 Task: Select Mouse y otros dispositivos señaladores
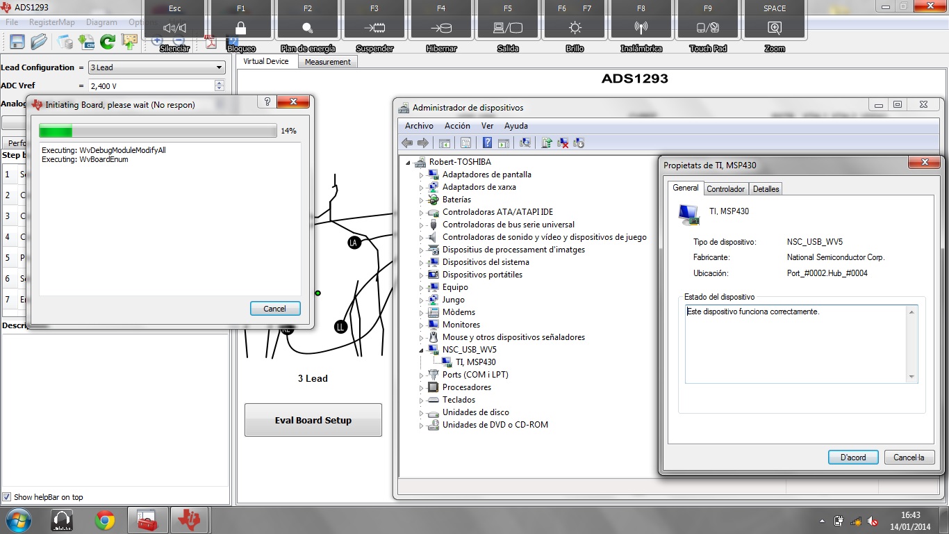tap(513, 337)
